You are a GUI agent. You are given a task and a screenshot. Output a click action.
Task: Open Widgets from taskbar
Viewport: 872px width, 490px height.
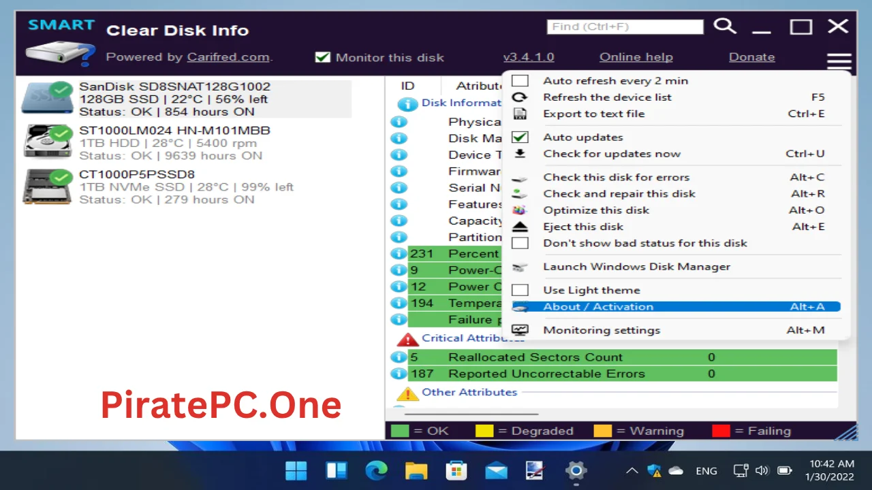[x=337, y=470]
